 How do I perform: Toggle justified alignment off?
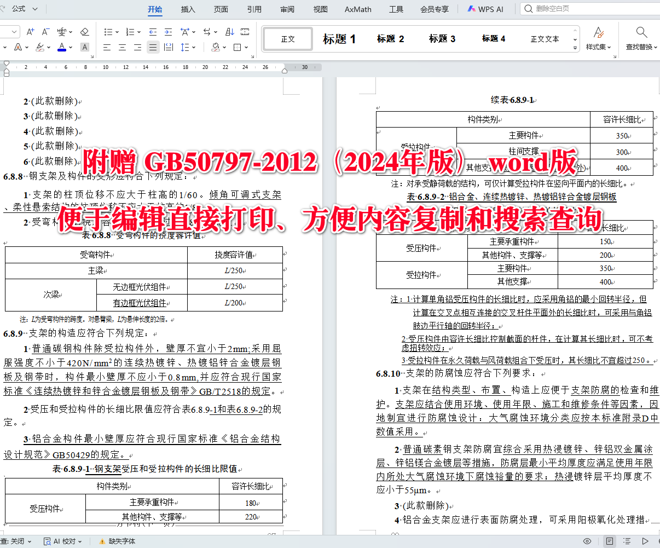click(153, 48)
